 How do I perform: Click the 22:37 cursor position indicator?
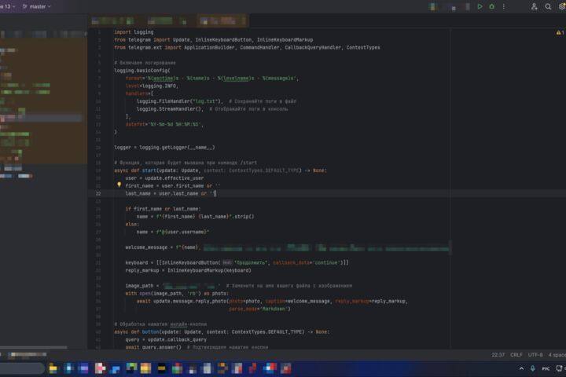[x=498, y=355]
